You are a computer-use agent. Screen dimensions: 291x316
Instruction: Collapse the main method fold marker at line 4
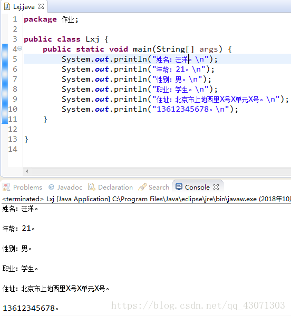[20, 48]
